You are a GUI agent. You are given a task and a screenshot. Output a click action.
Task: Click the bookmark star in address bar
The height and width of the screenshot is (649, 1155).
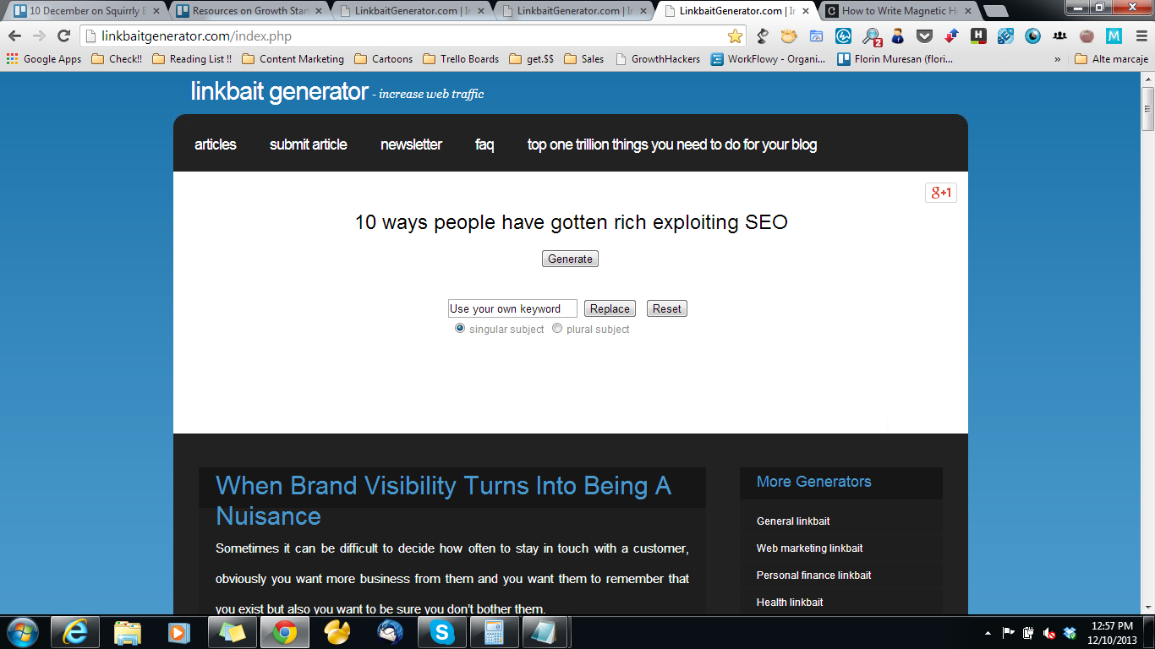point(735,35)
